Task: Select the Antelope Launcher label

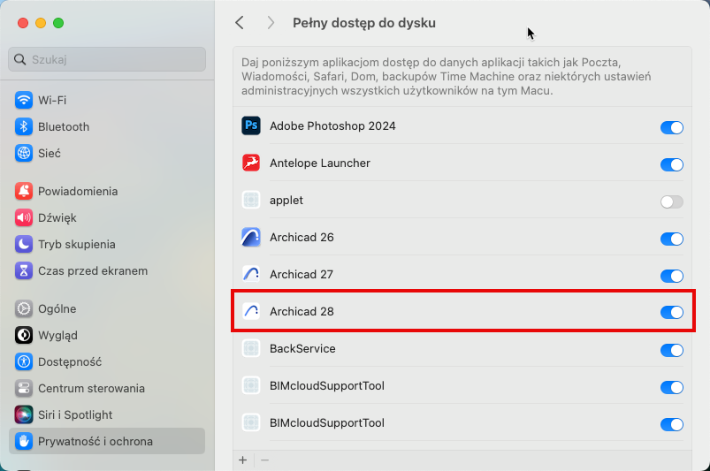Action: 320,163
